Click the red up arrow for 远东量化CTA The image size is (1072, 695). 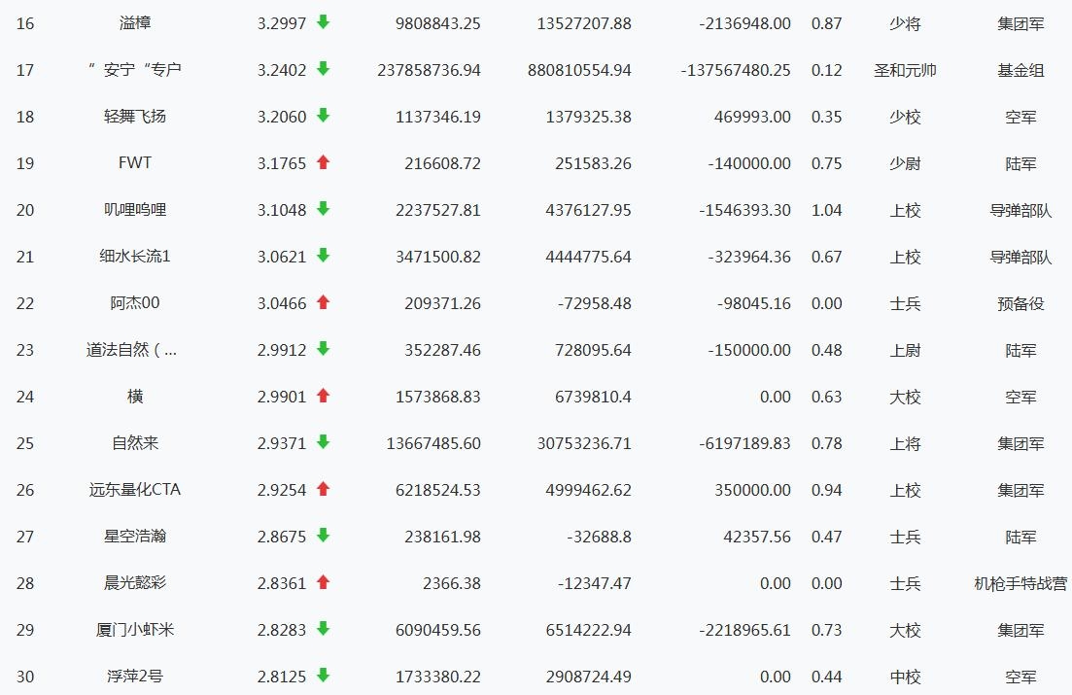tap(324, 489)
